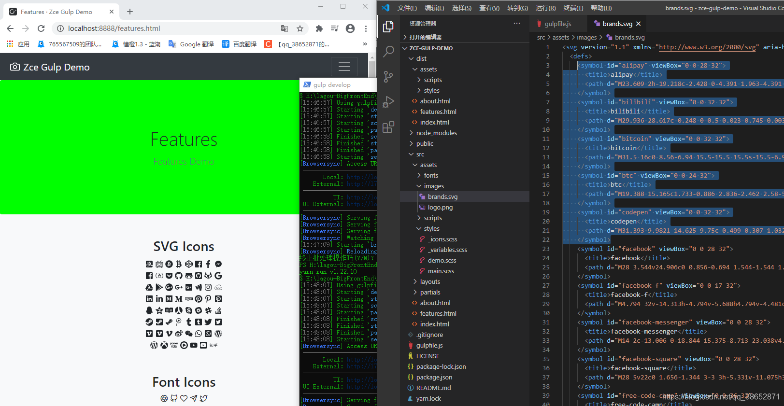Open the Run and Debug view
784x406 pixels.
tap(388, 102)
